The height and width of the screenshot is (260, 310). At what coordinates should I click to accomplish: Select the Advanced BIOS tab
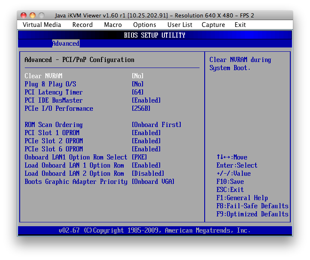coord(66,44)
